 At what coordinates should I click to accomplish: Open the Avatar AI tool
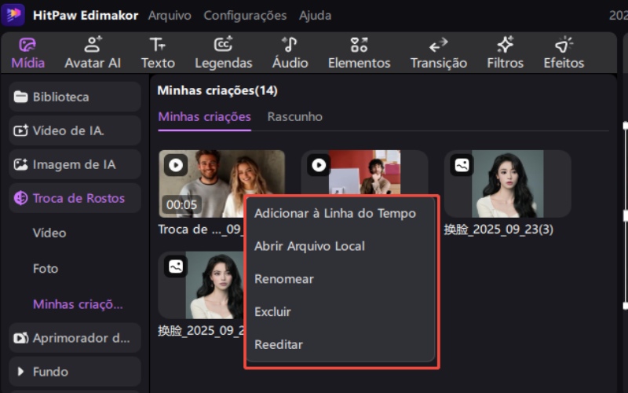click(93, 53)
